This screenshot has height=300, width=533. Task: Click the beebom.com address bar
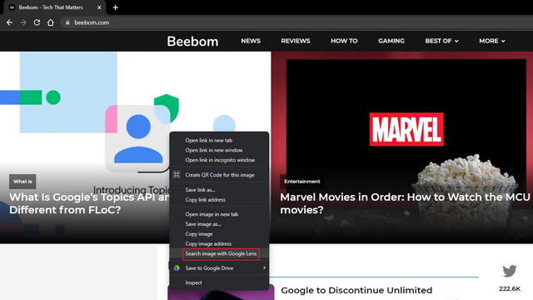click(296, 22)
